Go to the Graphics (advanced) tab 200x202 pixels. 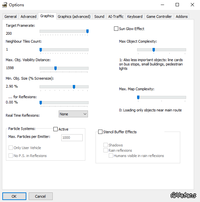[x=74, y=17]
